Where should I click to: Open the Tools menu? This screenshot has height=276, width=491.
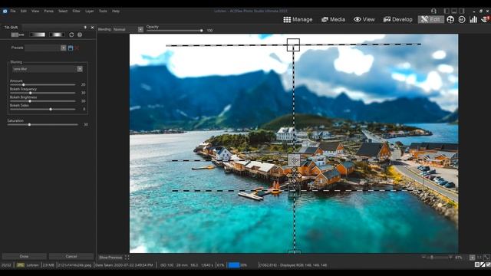point(103,11)
